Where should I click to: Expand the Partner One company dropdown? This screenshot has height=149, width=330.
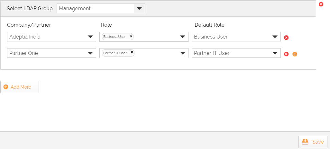coord(91,53)
